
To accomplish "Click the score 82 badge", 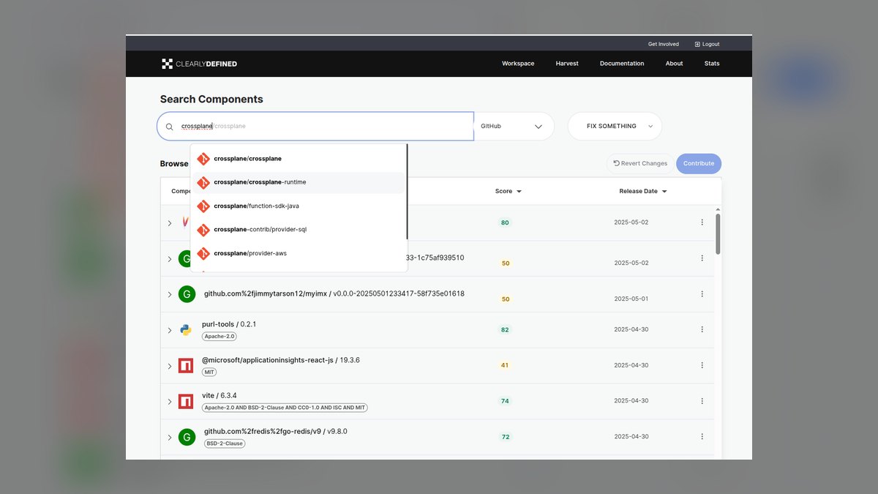I will click(x=505, y=330).
